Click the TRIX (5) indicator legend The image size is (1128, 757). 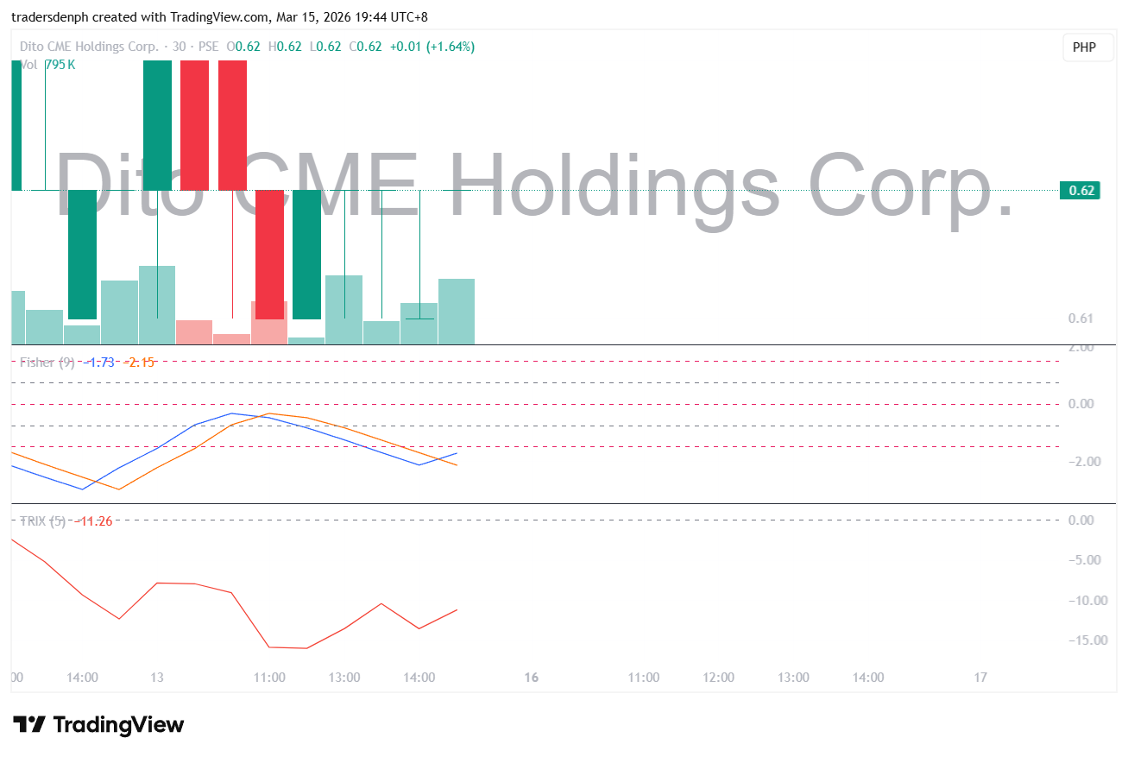click(42, 521)
